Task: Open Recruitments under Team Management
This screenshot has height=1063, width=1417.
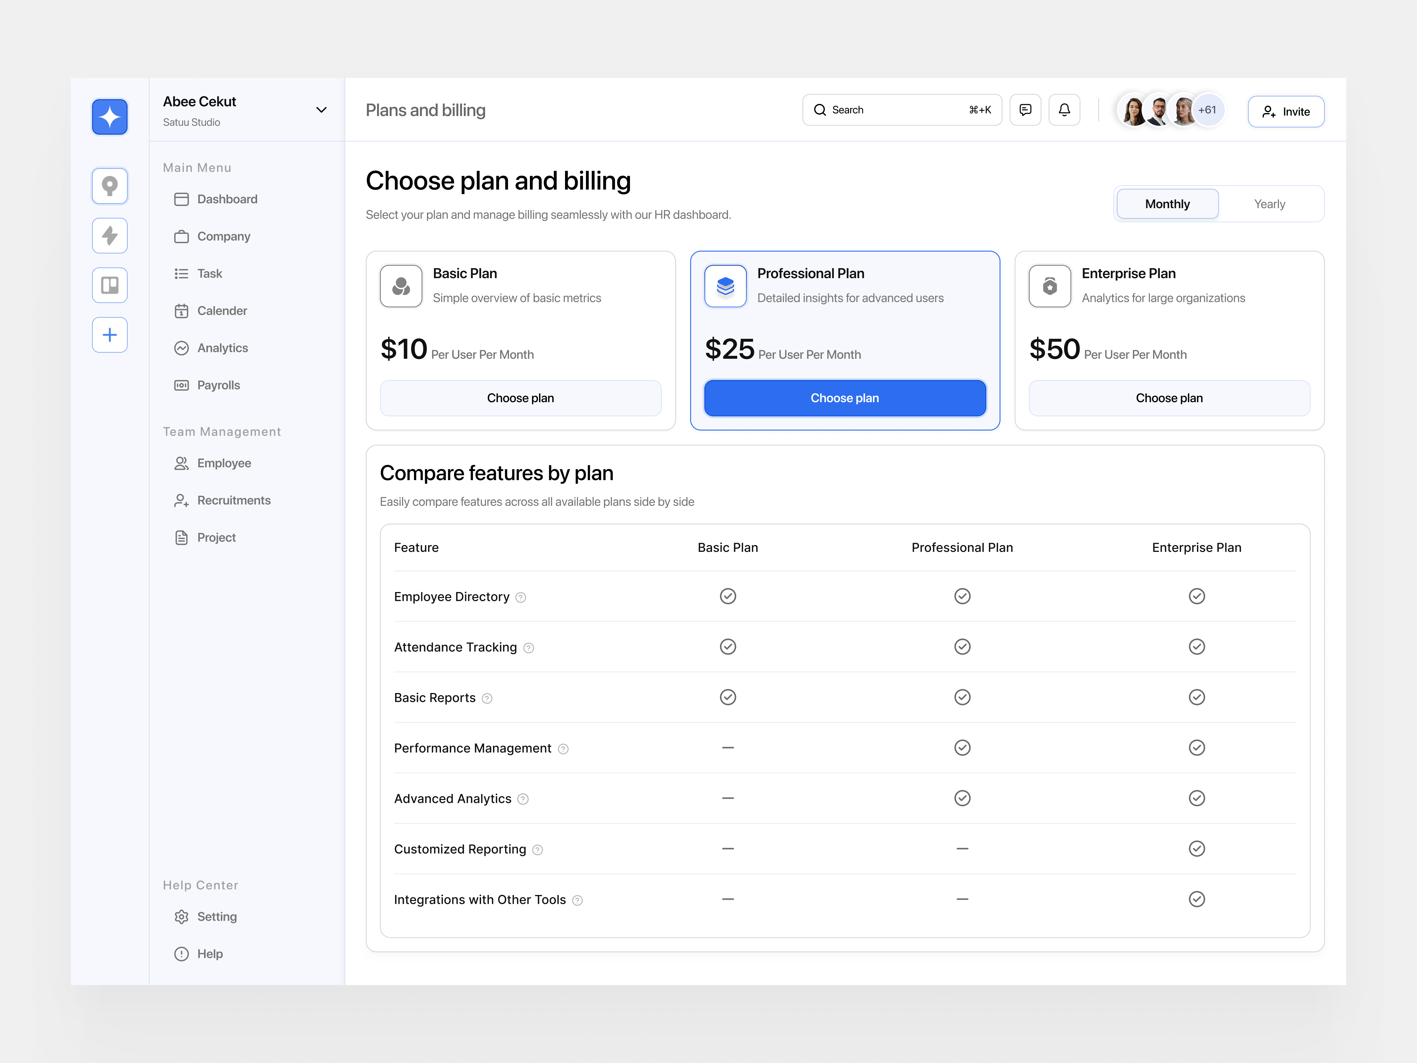Action: pos(233,500)
